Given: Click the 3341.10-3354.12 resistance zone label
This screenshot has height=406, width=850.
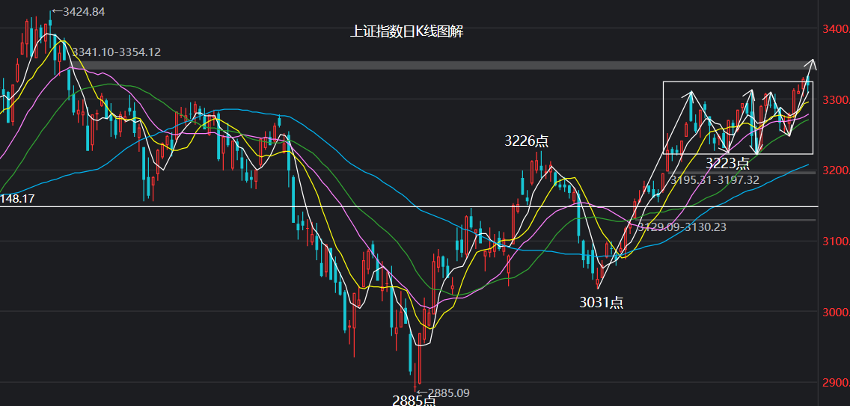Looking at the screenshot, I should [116, 52].
